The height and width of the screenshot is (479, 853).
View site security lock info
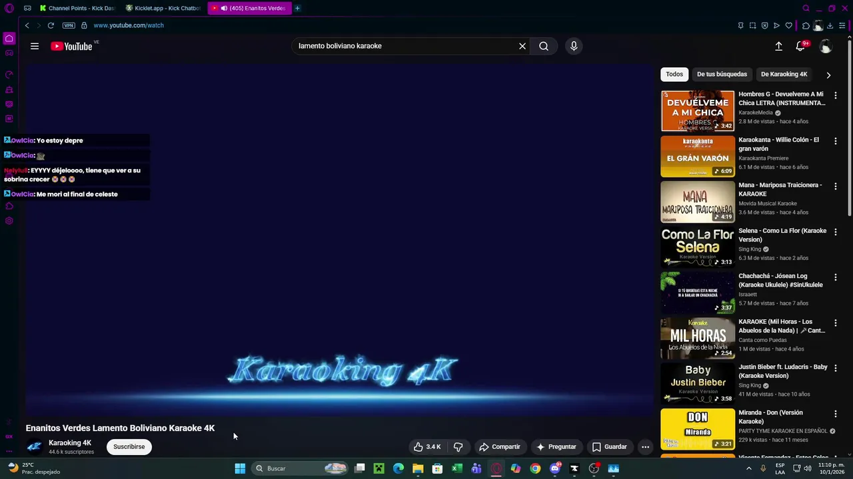84,25
